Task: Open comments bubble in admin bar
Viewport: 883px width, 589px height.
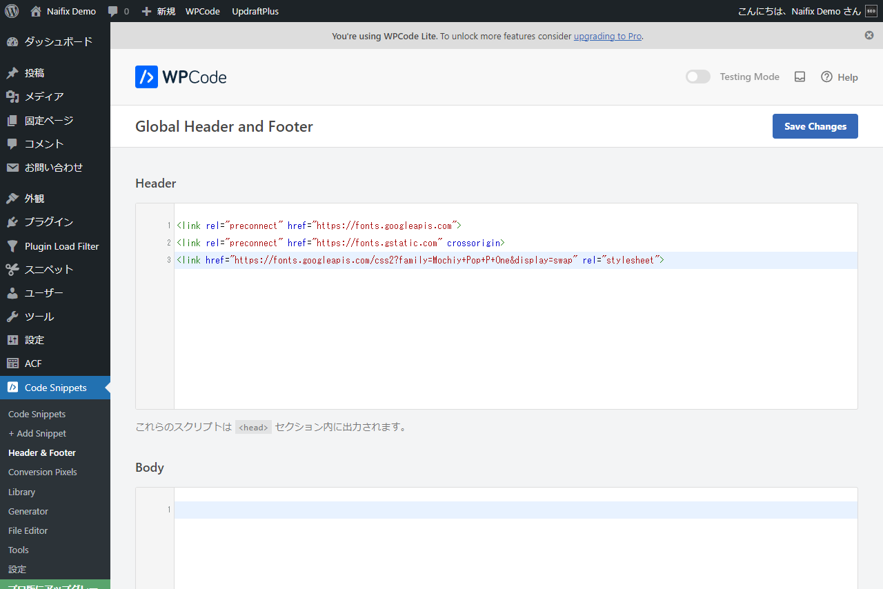Action: coord(118,11)
